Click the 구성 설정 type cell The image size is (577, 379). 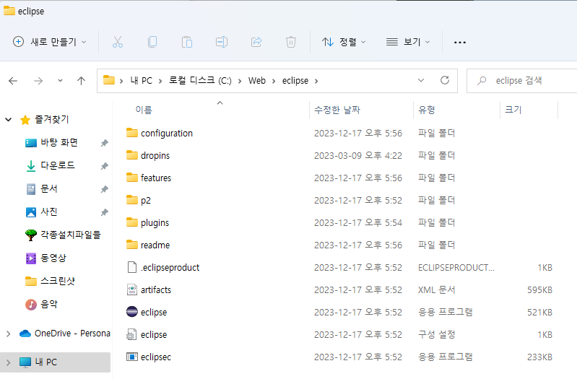pos(436,334)
